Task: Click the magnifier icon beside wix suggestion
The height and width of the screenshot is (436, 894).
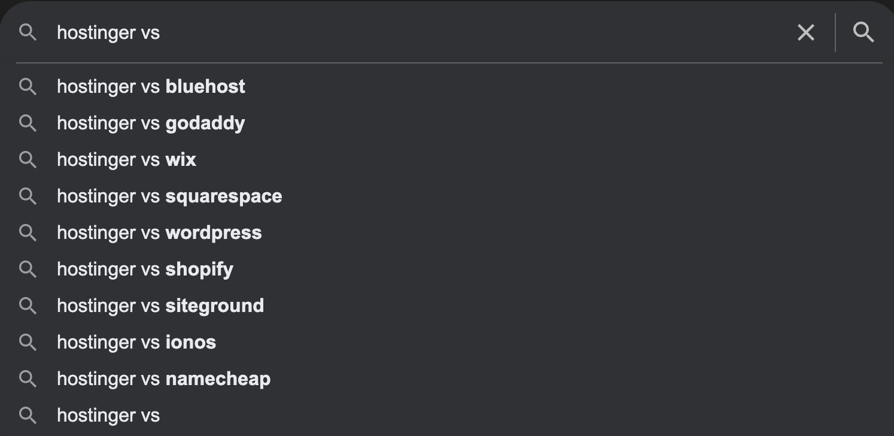Action: point(28,160)
